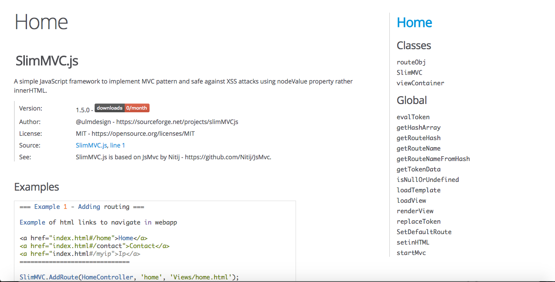Open the Home link in the sidebar

click(x=414, y=23)
